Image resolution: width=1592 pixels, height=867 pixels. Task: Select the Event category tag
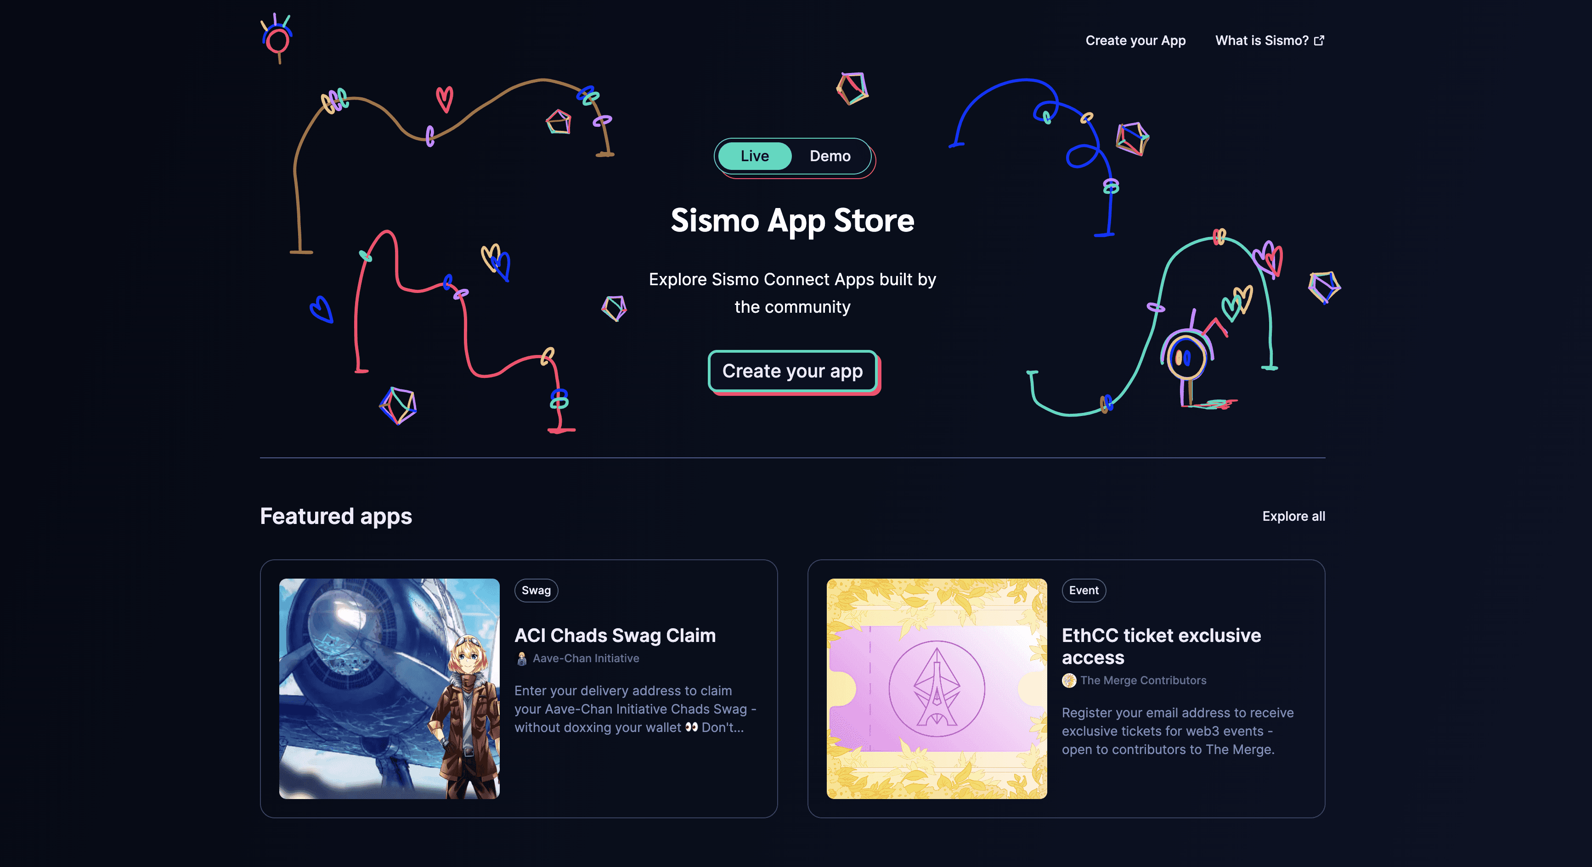(1084, 590)
